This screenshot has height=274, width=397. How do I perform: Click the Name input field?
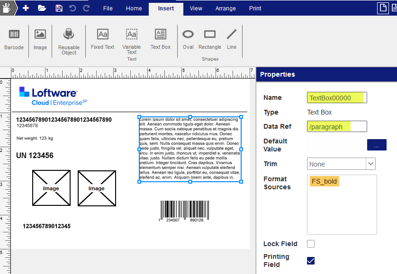[337, 98]
